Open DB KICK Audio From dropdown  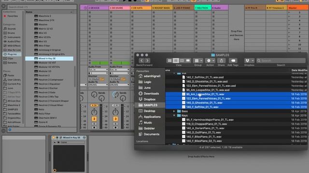(x=98, y=70)
